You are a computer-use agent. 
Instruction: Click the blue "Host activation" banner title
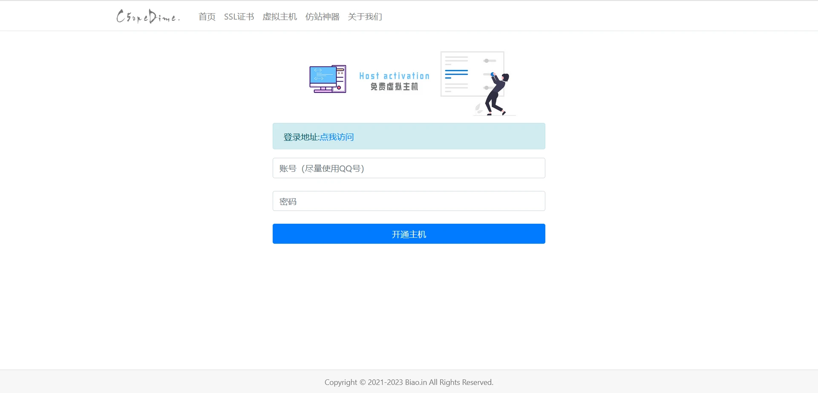pyautogui.click(x=394, y=76)
